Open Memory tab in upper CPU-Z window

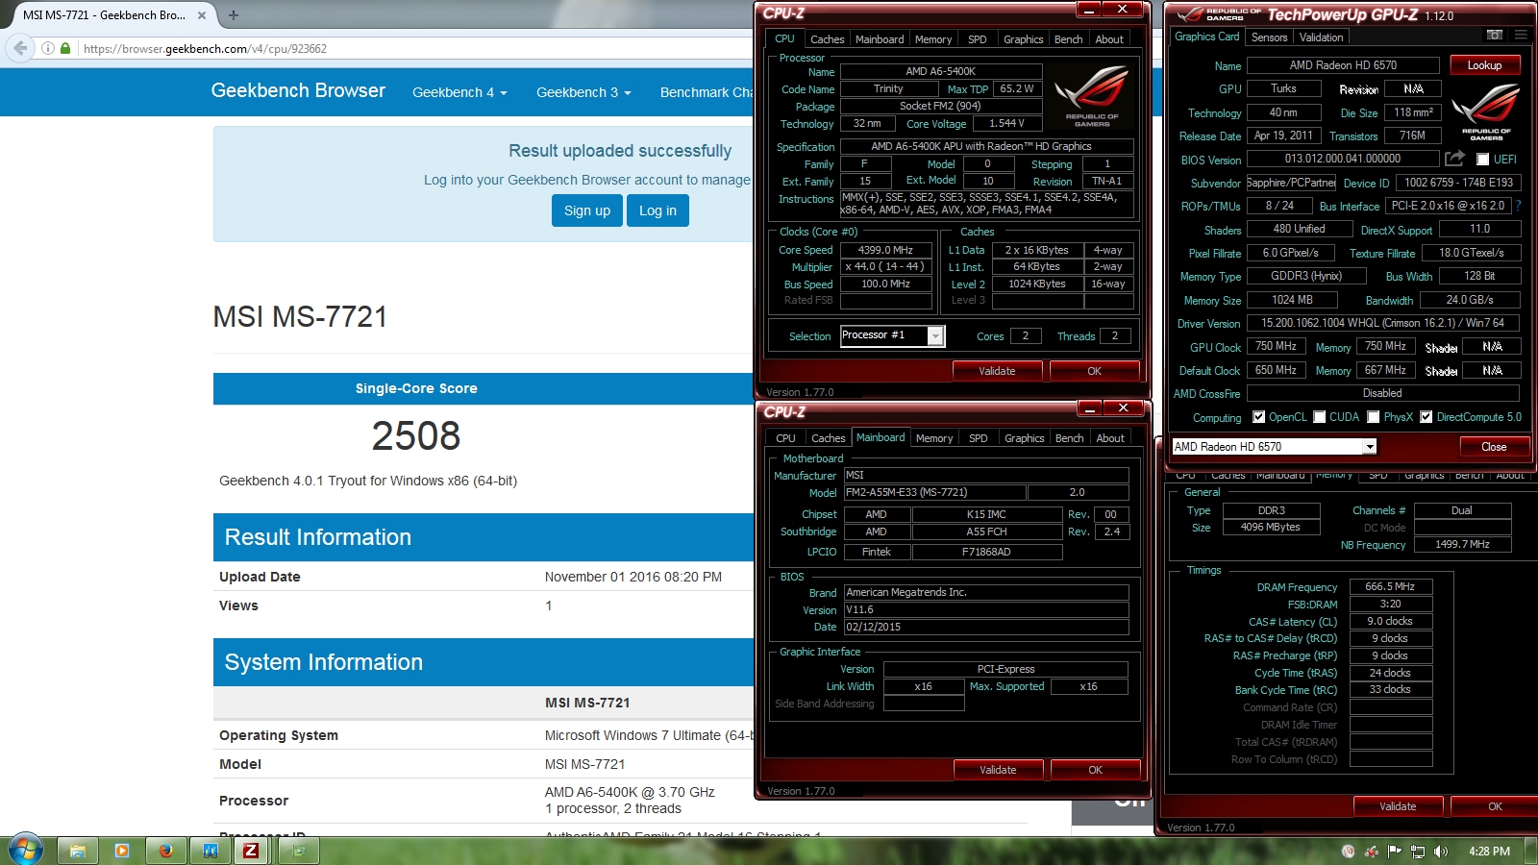[x=933, y=39]
